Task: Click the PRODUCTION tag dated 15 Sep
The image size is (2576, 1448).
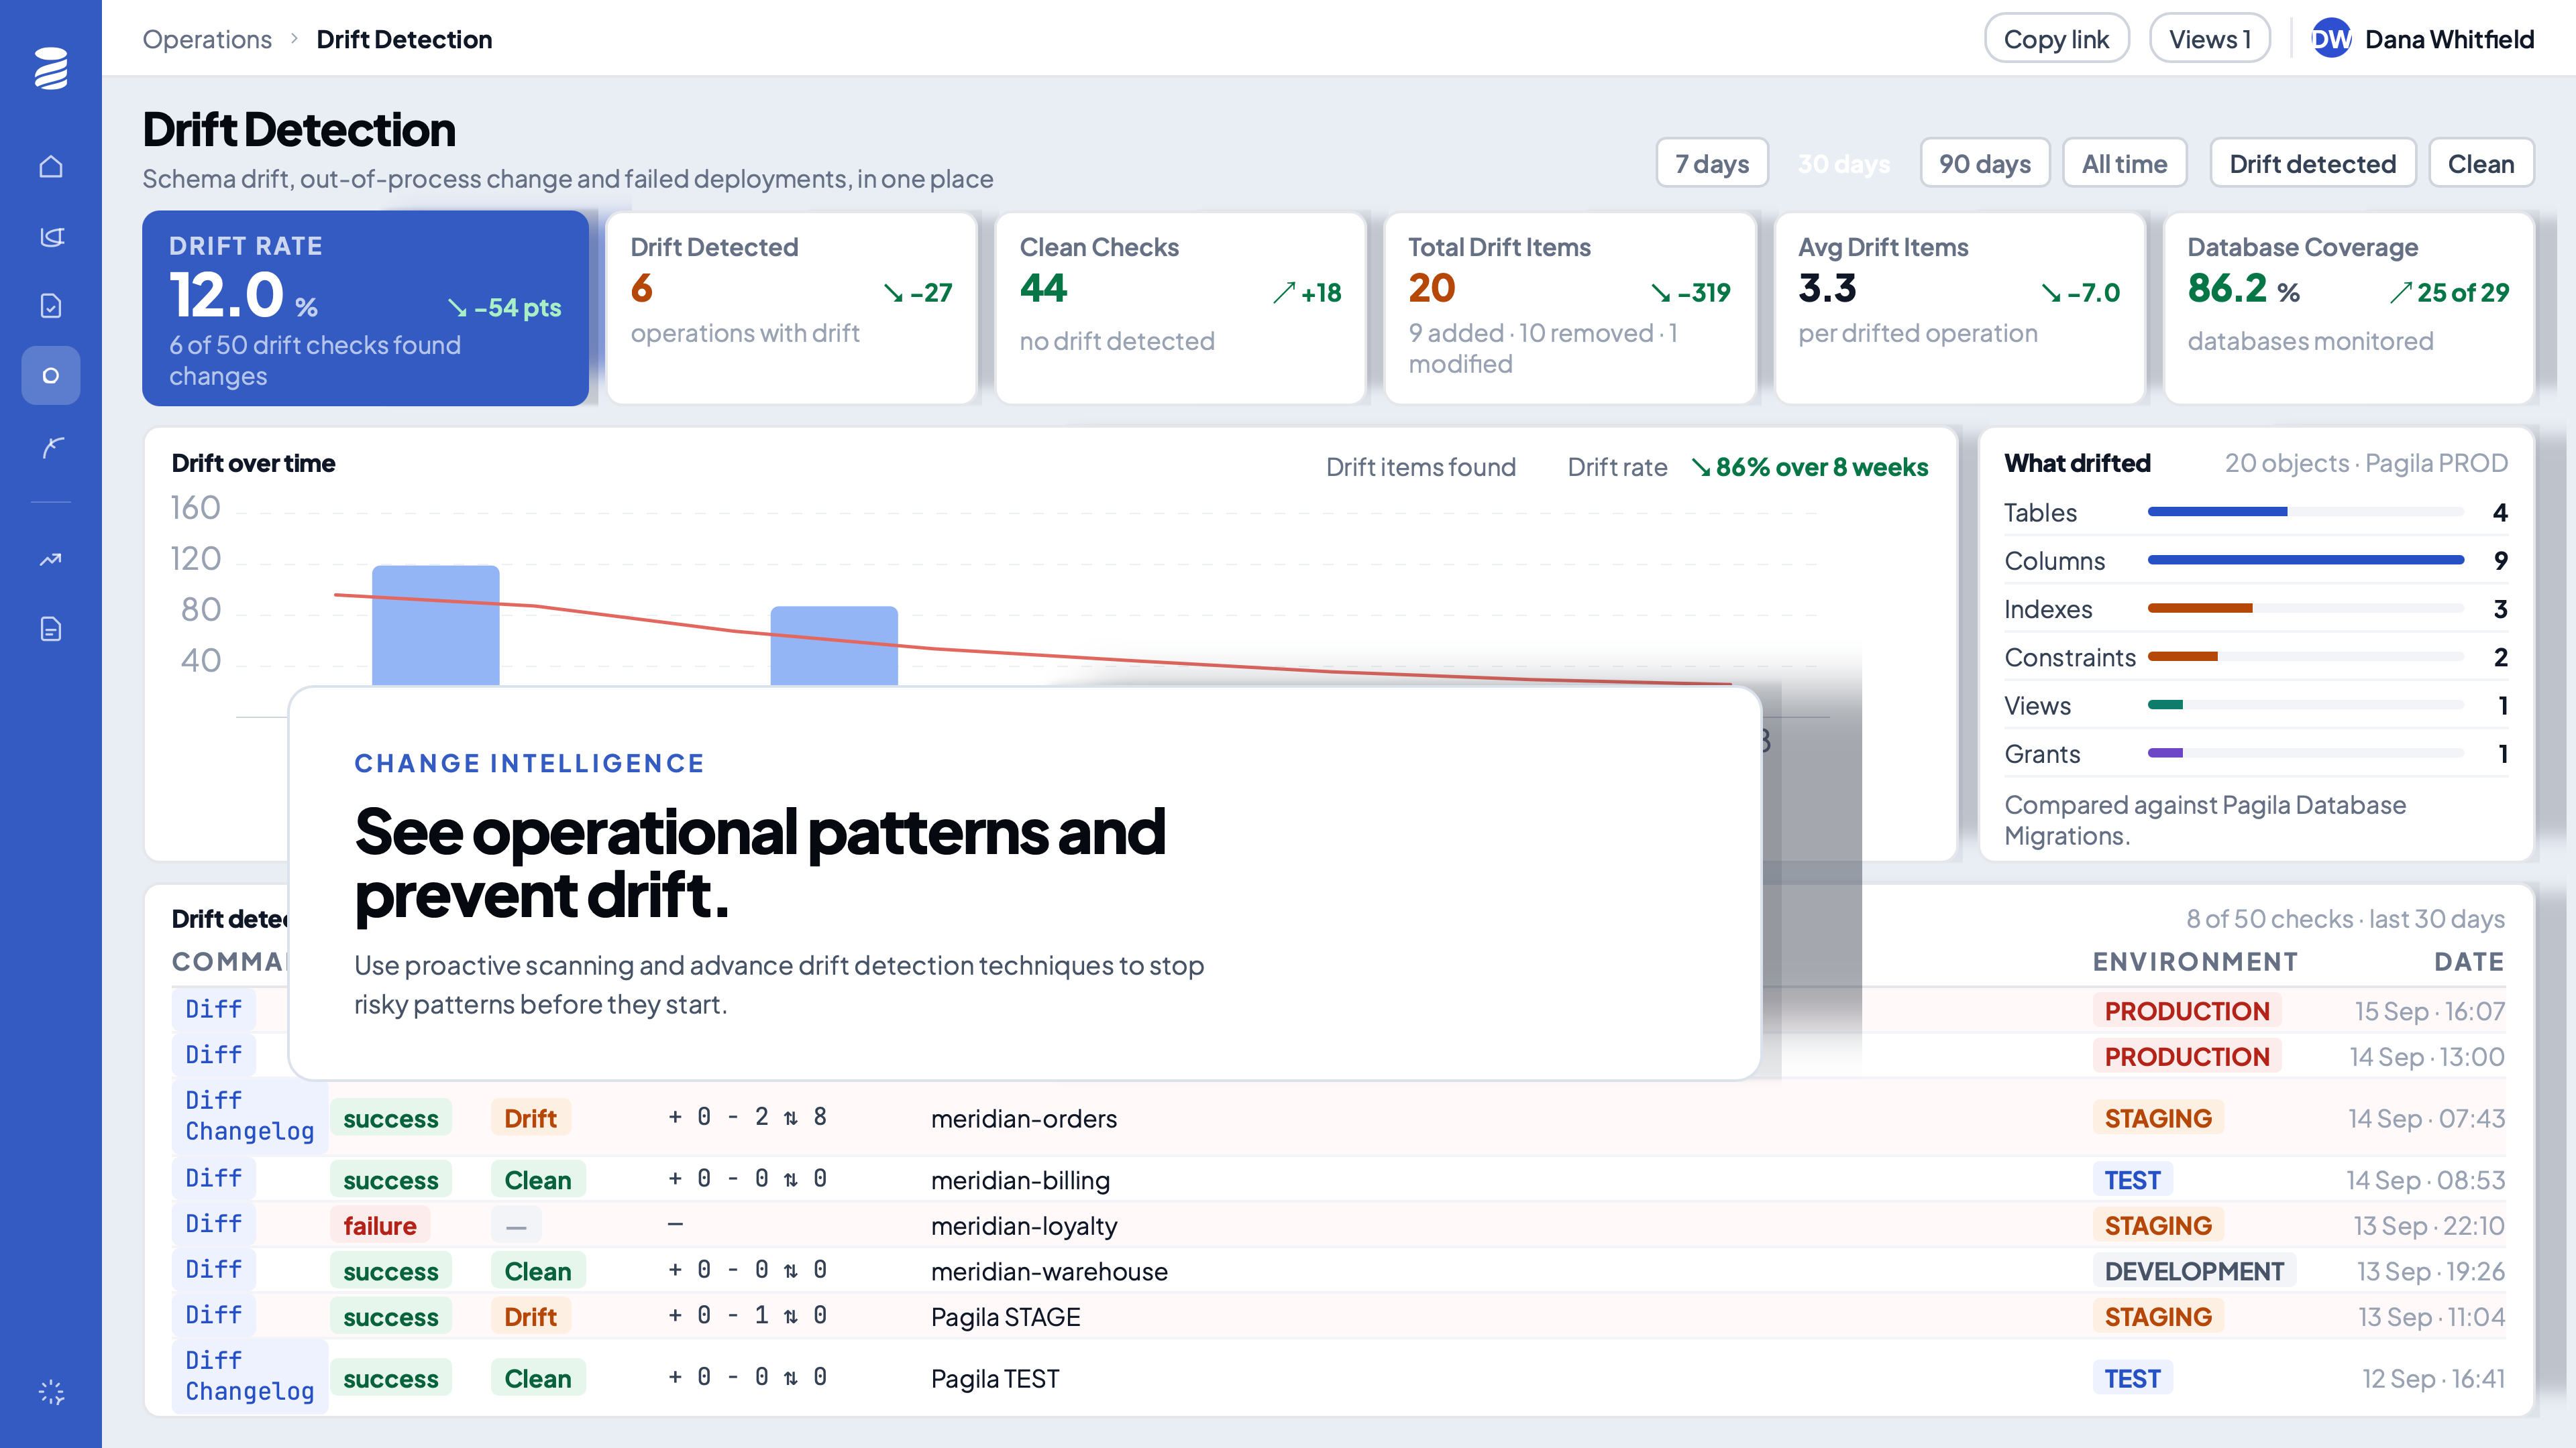Action: (x=2186, y=1010)
